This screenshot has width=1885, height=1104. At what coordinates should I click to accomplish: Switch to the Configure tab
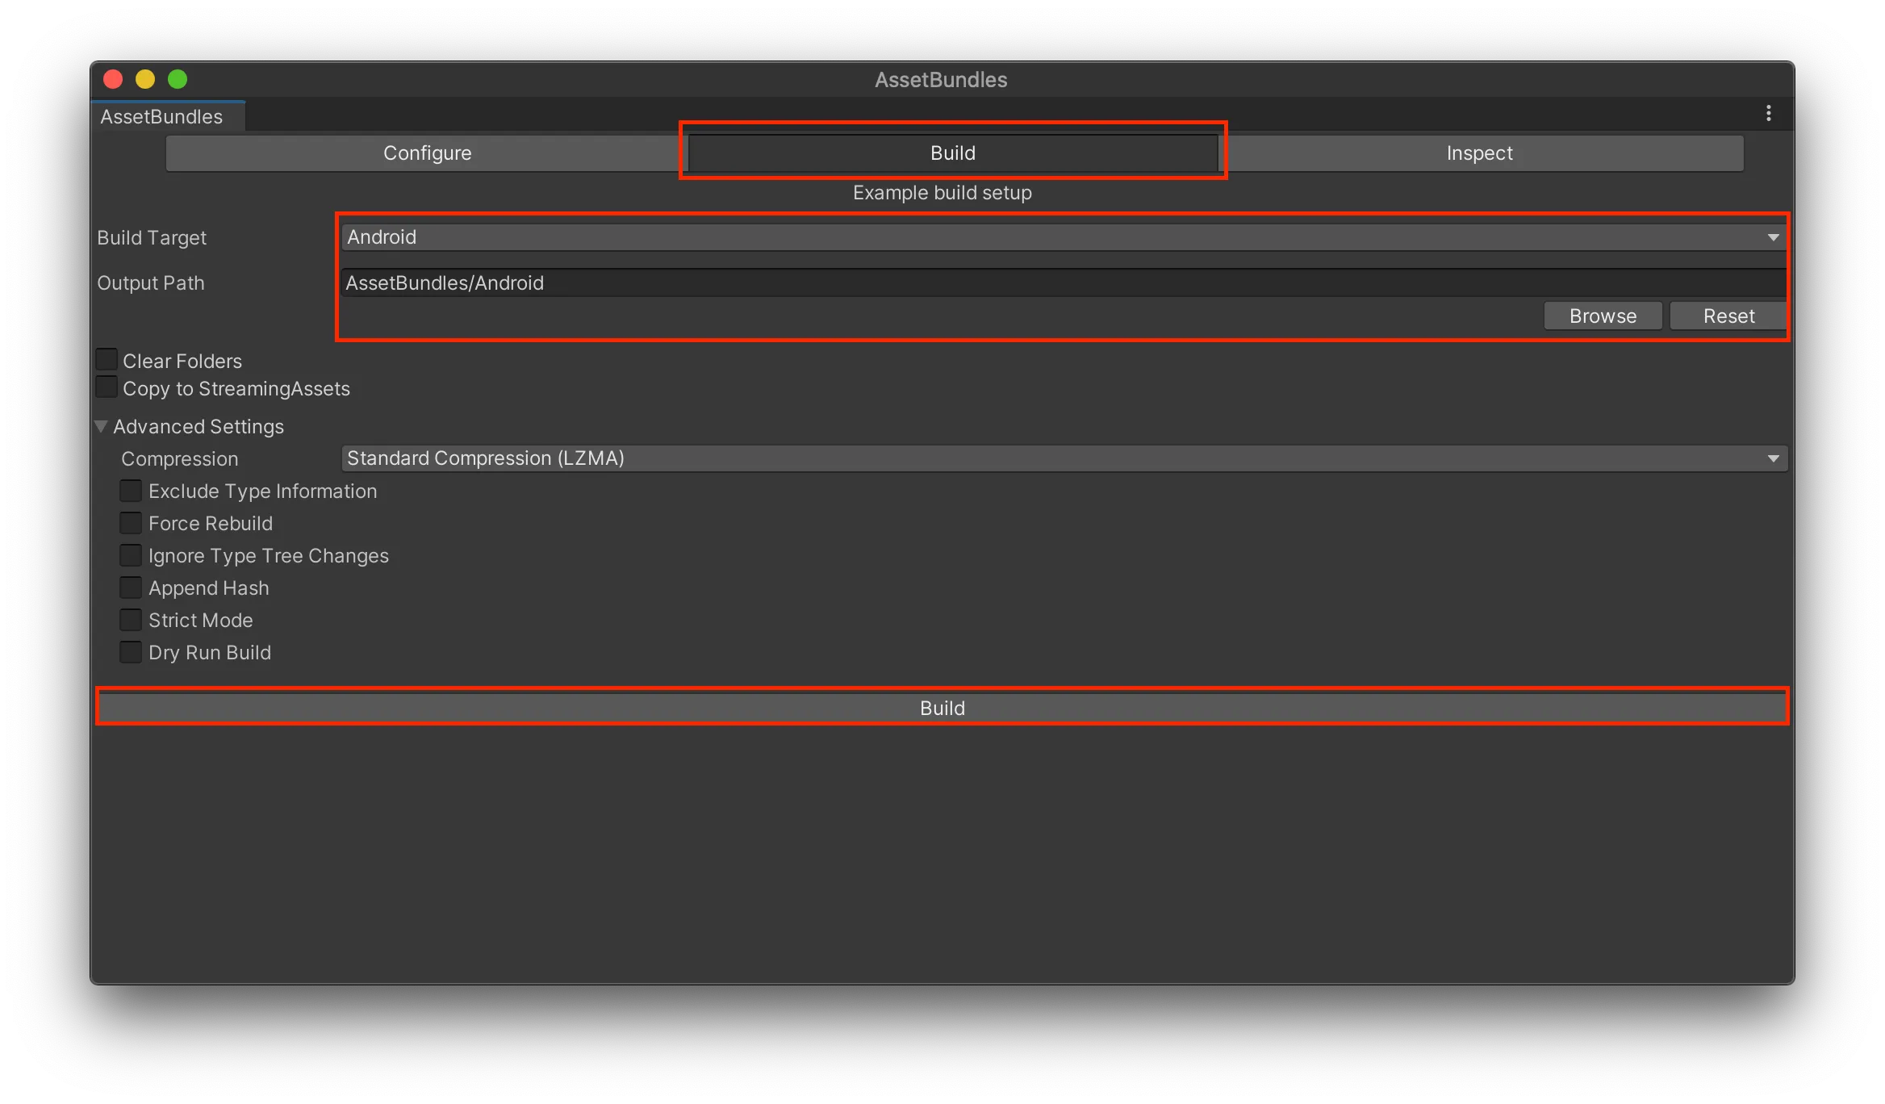tap(427, 153)
